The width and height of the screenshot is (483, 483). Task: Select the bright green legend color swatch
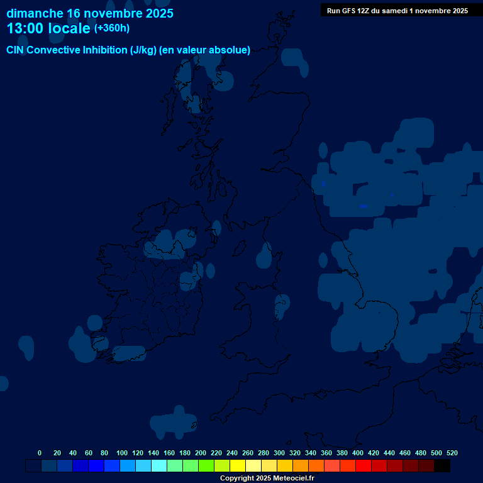[206, 466]
